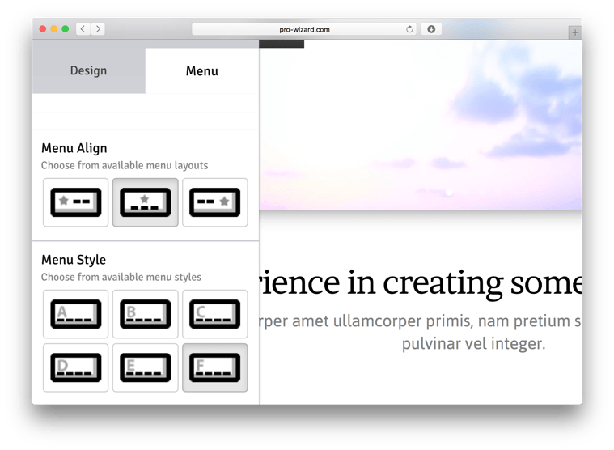Go back with the browser back arrow
The height and width of the screenshot is (450, 614).
[x=83, y=29]
